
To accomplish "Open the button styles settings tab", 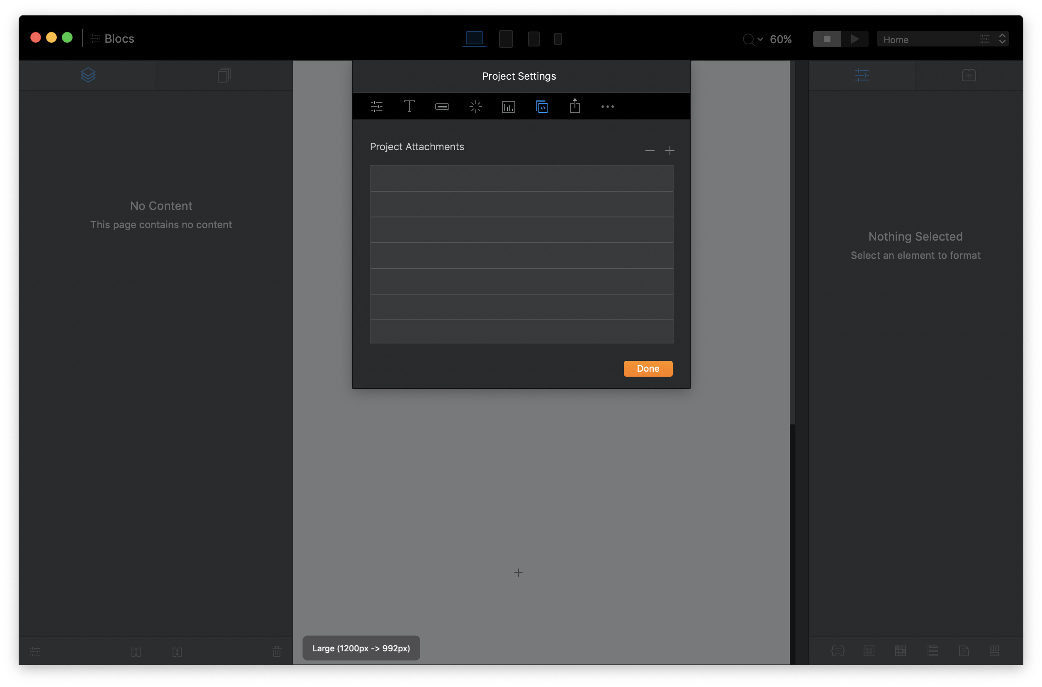I will [442, 107].
